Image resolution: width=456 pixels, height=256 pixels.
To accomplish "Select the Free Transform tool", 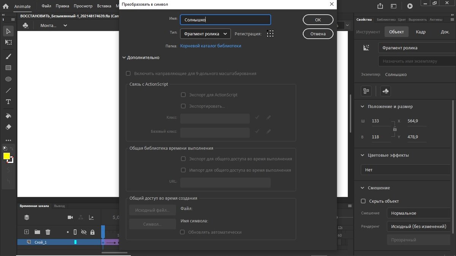I will 8,42.
